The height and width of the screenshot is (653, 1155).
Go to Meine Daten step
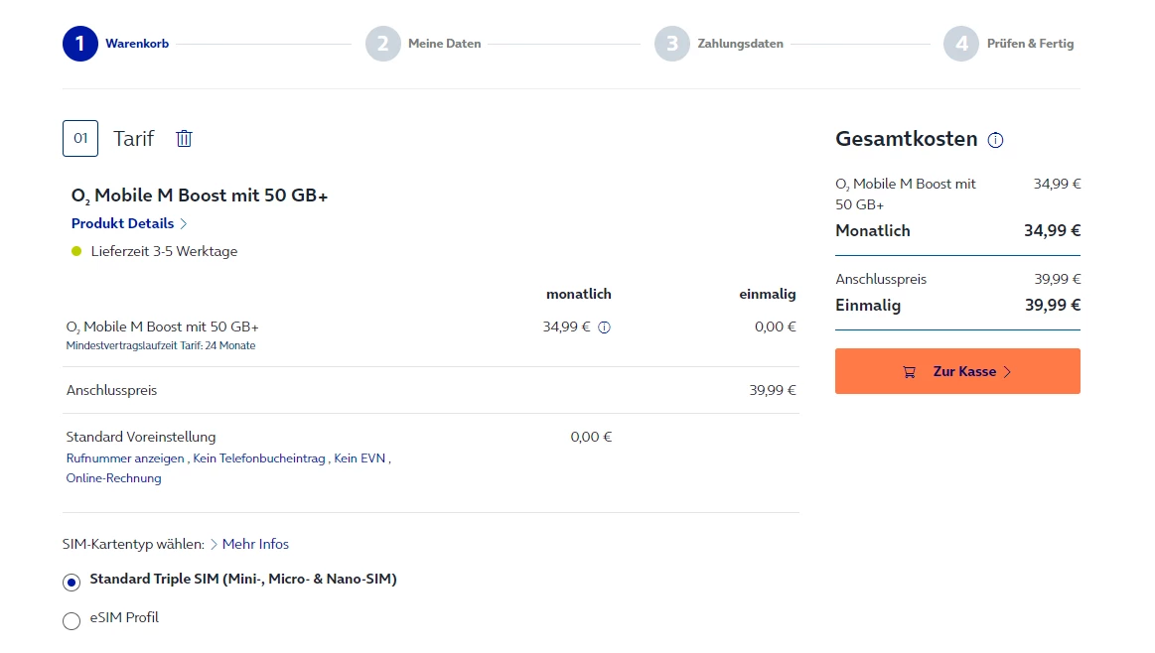click(x=444, y=44)
